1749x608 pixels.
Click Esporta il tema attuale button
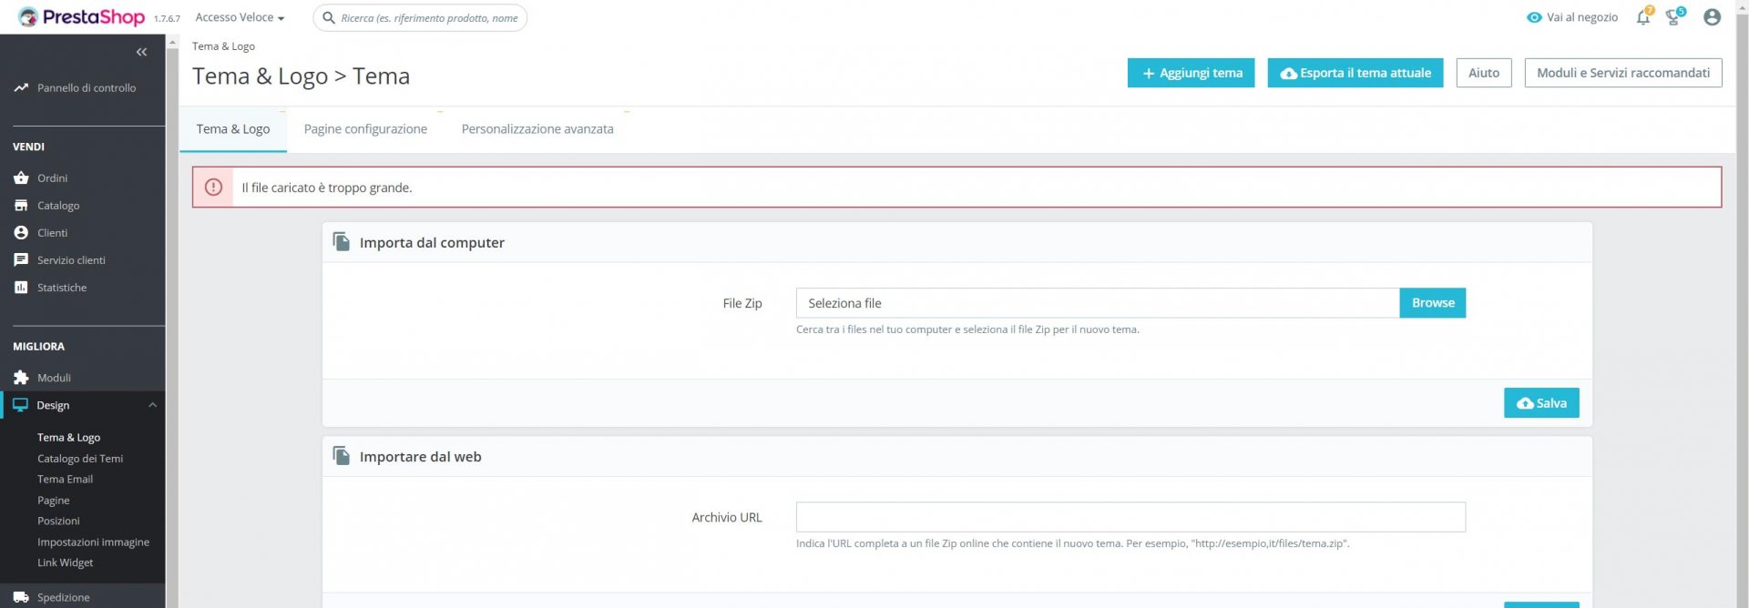click(x=1355, y=73)
